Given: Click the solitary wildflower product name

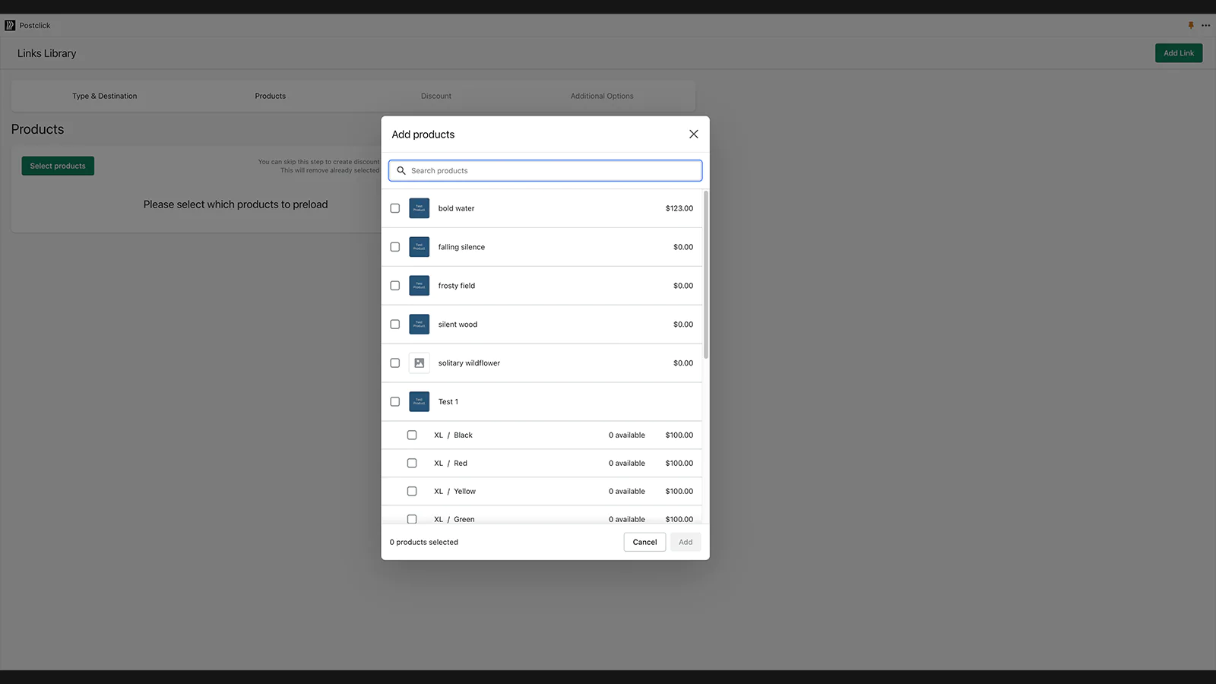Looking at the screenshot, I should [469, 363].
